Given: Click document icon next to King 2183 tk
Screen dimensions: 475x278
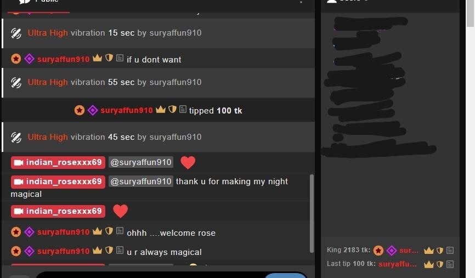Looking at the screenshot, I should coord(450,251).
